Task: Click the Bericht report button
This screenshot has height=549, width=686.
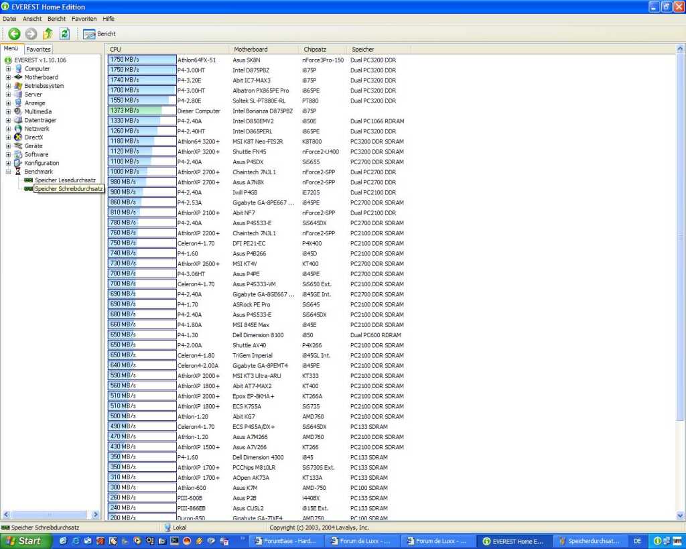Action: (99, 34)
